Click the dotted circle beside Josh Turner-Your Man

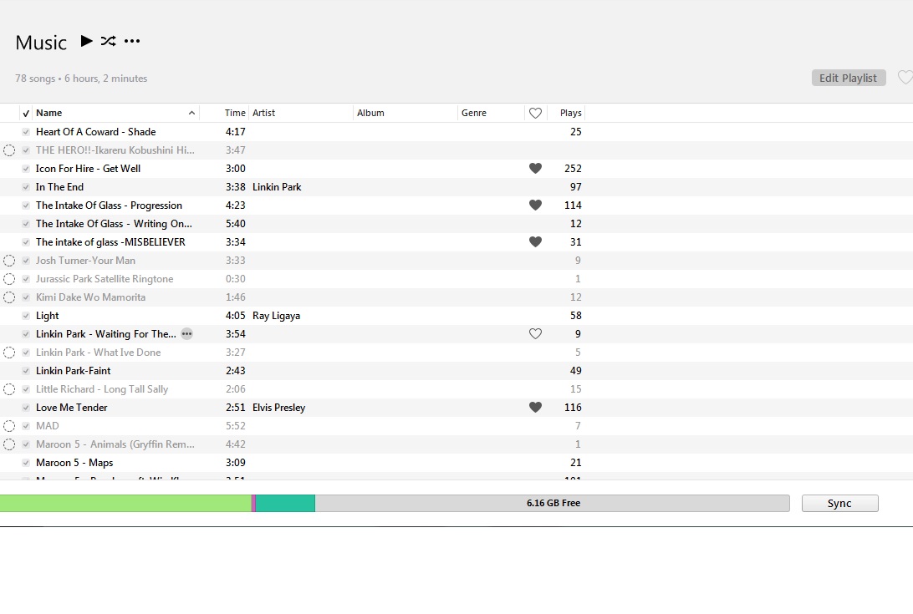click(9, 261)
